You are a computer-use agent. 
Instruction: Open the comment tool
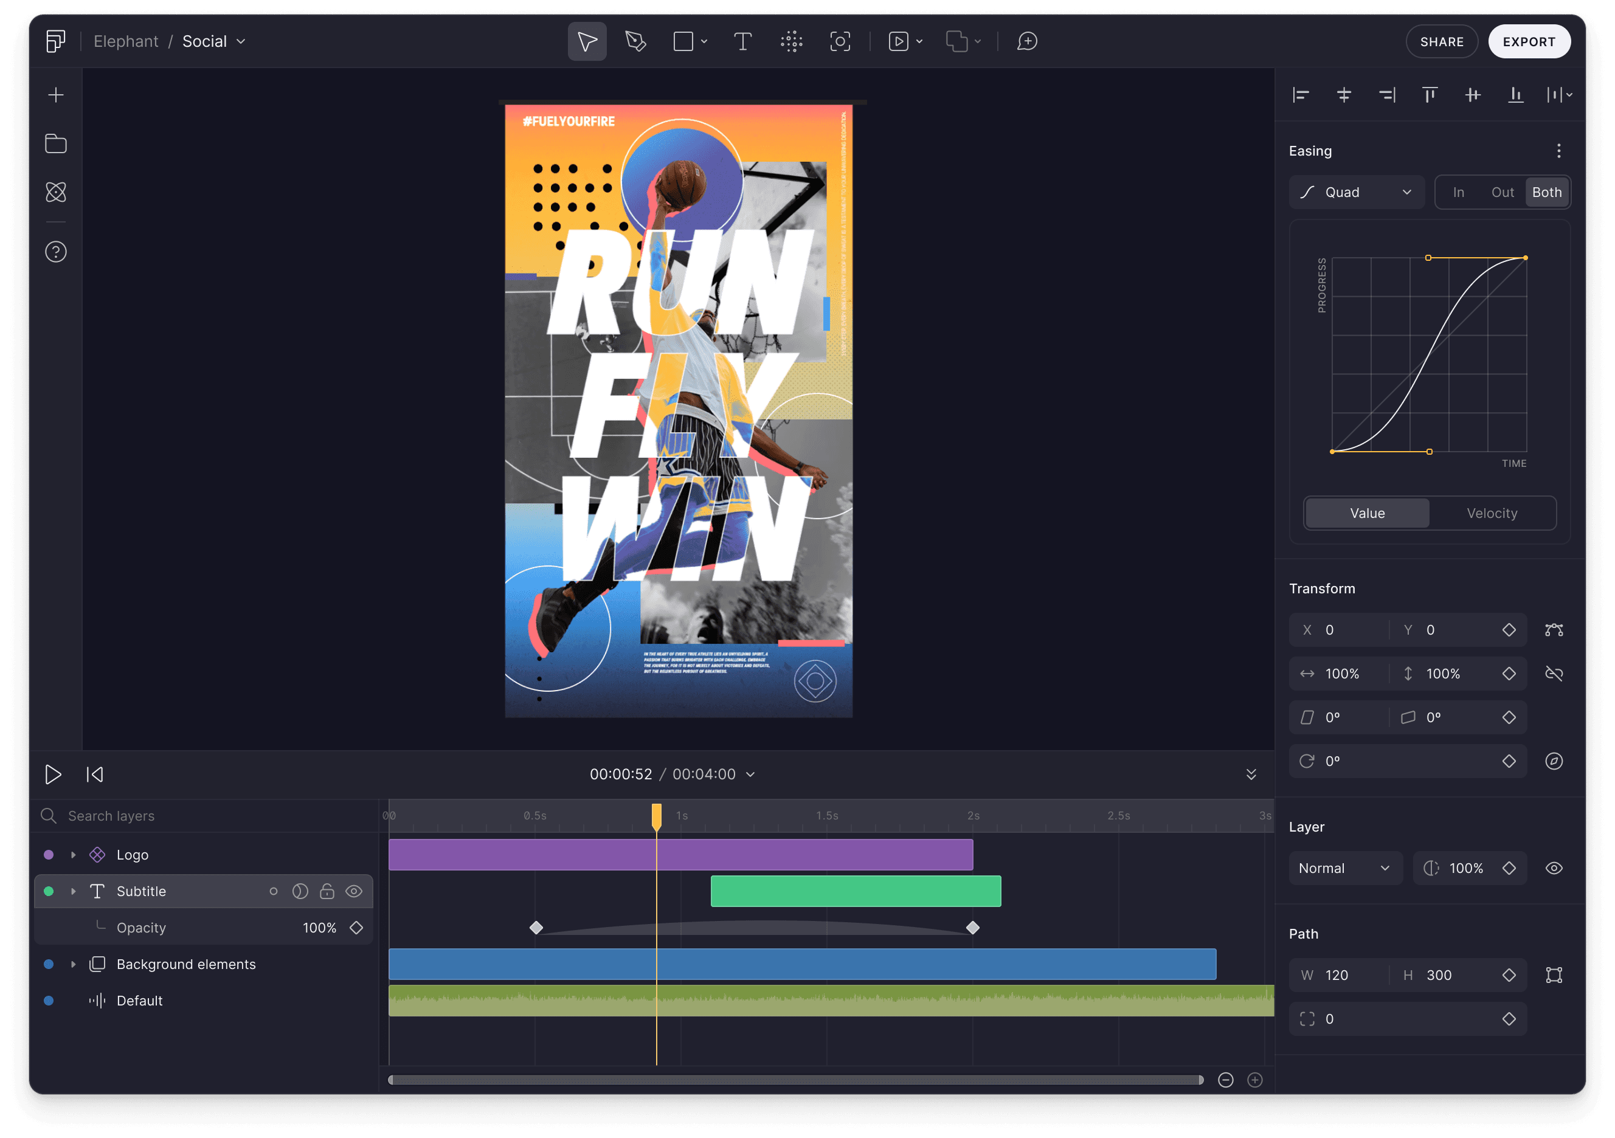click(x=1027, y=41)
